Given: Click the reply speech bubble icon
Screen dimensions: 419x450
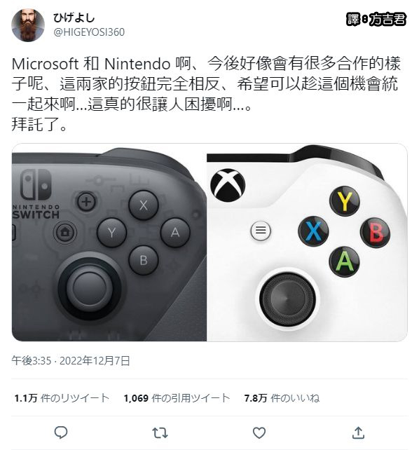Looking at the screenshot, I should pyautogui.click(x=61, y=432).
